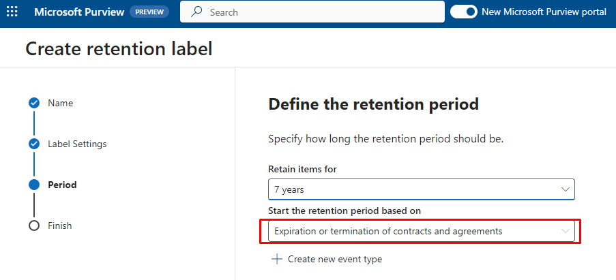This screenshot has height=280, width=616.
Task: Click the magnifier icon in Search box
Action: click(196, 12)
